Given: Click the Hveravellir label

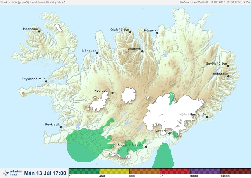Looking at the screenshot, I should pos(103,91).
